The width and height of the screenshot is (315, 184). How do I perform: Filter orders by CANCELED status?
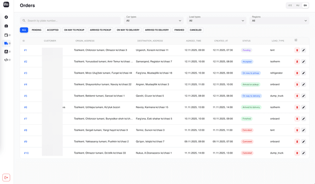[196, 30]
